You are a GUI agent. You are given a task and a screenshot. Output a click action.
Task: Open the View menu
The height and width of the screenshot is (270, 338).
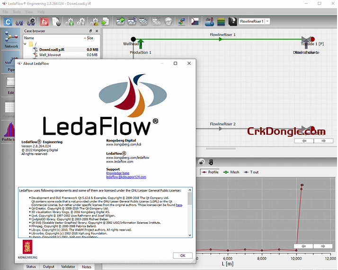(x=29, y=12)
